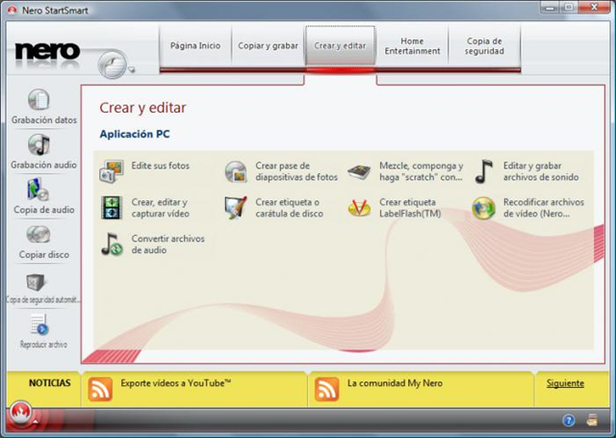Click the Aplicación PC heading

point(135,135)
